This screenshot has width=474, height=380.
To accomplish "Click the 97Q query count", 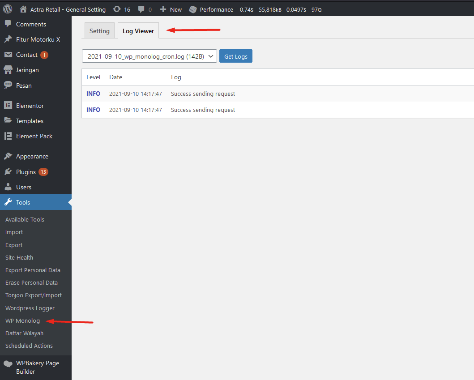I will click(x=316, y=10).
